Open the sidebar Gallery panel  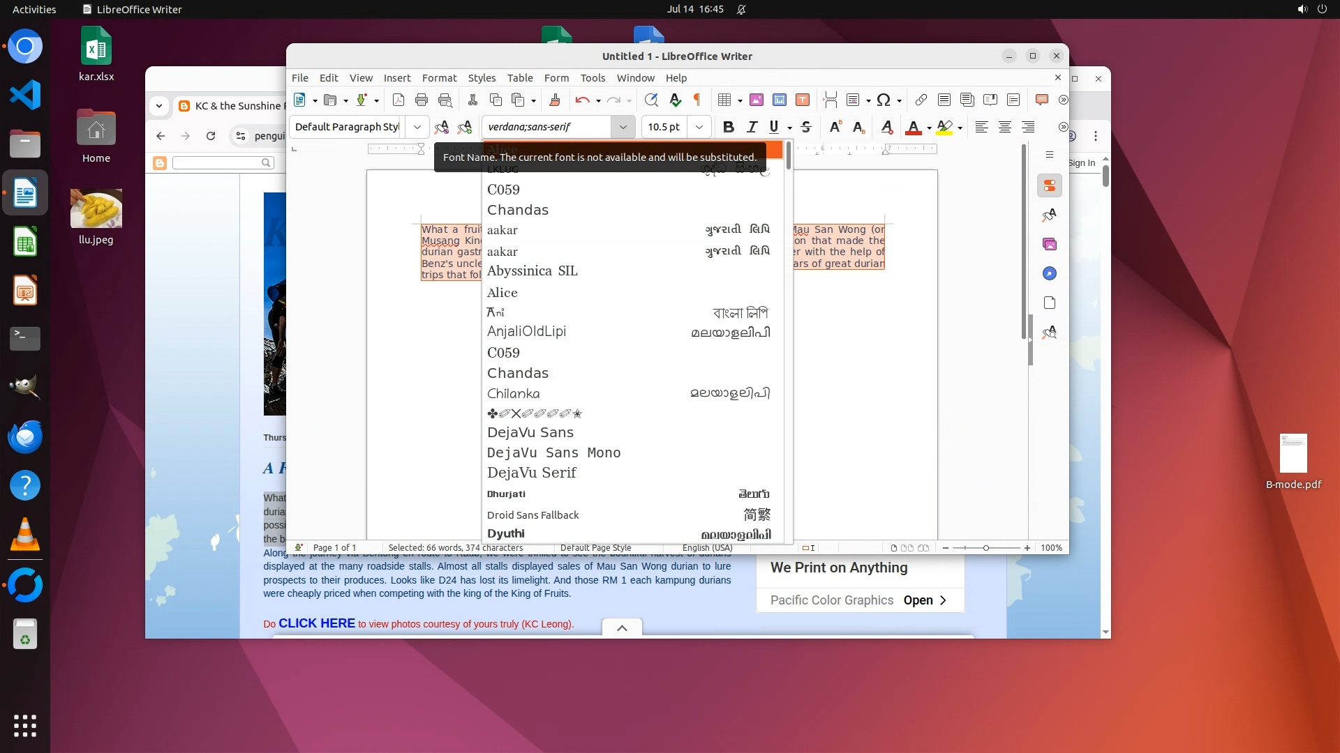[1049, 244]
